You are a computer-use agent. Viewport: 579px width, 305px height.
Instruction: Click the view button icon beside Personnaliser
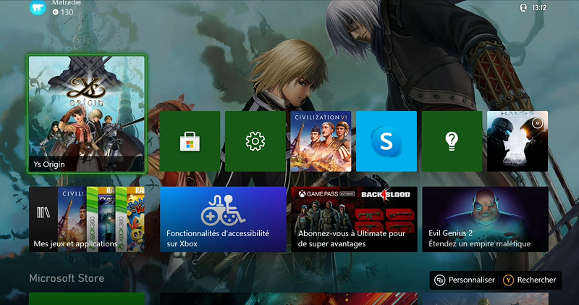[x=439, y=280]
